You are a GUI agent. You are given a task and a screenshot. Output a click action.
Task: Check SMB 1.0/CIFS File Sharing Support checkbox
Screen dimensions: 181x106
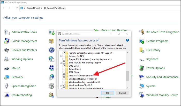tap(64, 63)
